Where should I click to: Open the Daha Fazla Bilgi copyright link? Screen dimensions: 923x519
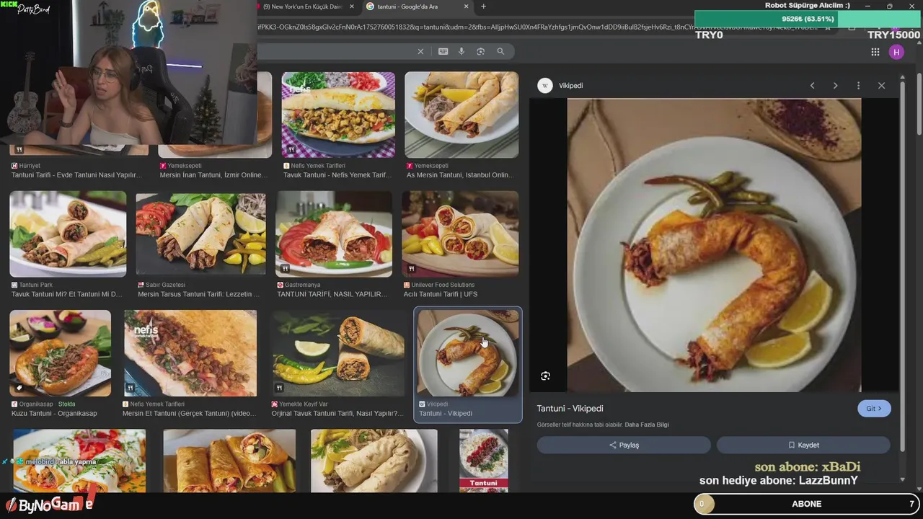[x=647, y=425]
